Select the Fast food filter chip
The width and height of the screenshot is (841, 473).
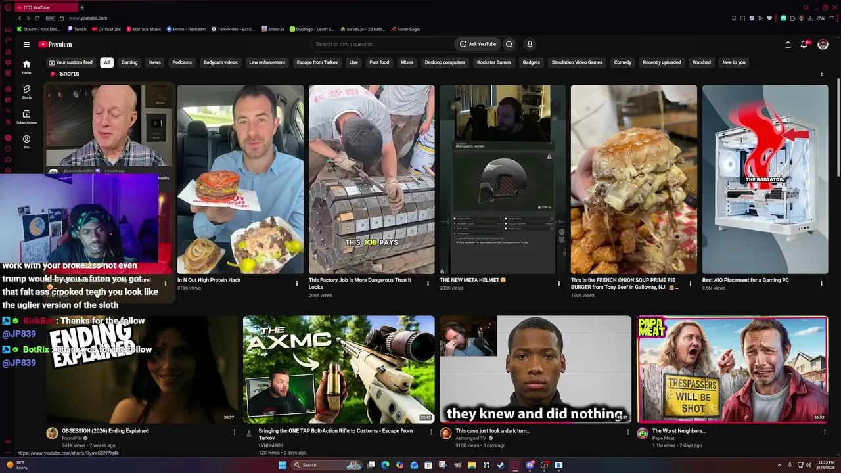(x=379, y=62)
